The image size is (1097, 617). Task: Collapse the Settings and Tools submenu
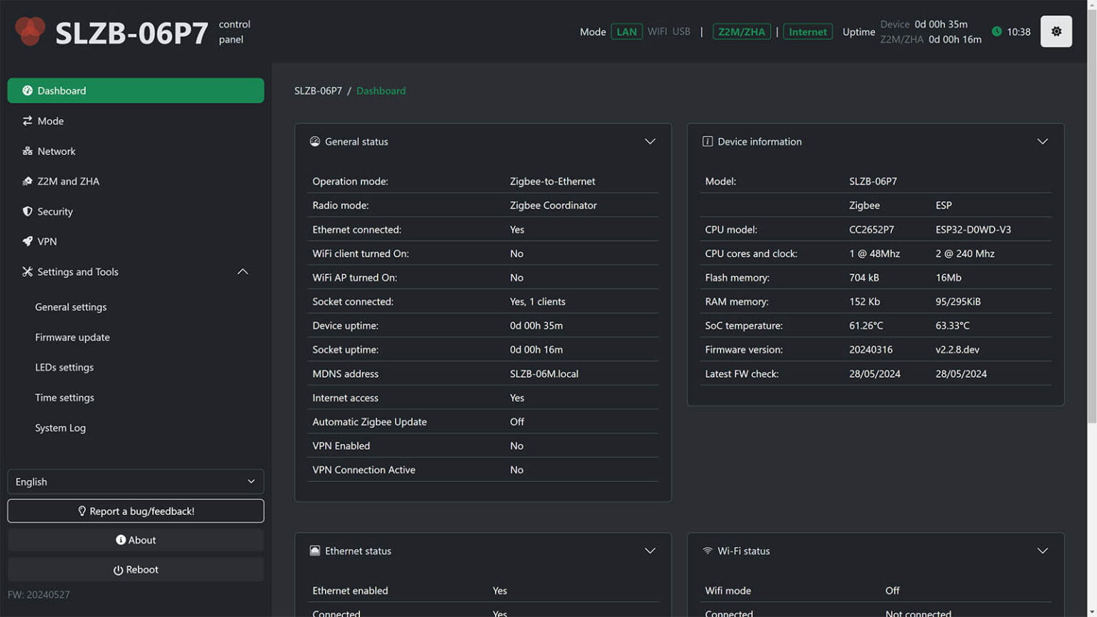tap(243, 271)
